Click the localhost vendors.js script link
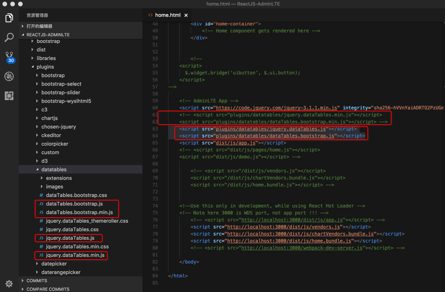 pyautogui.click(x=283, y=227)
